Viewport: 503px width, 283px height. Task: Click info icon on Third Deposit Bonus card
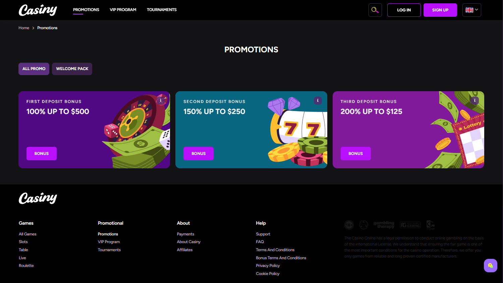point(475,100)
